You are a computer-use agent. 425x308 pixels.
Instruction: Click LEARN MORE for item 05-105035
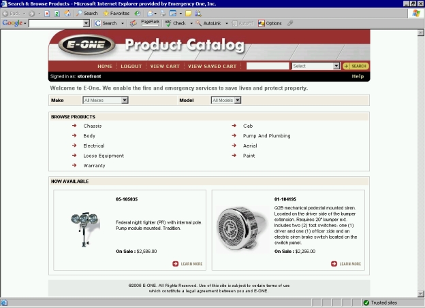click(x=187, y=264)
